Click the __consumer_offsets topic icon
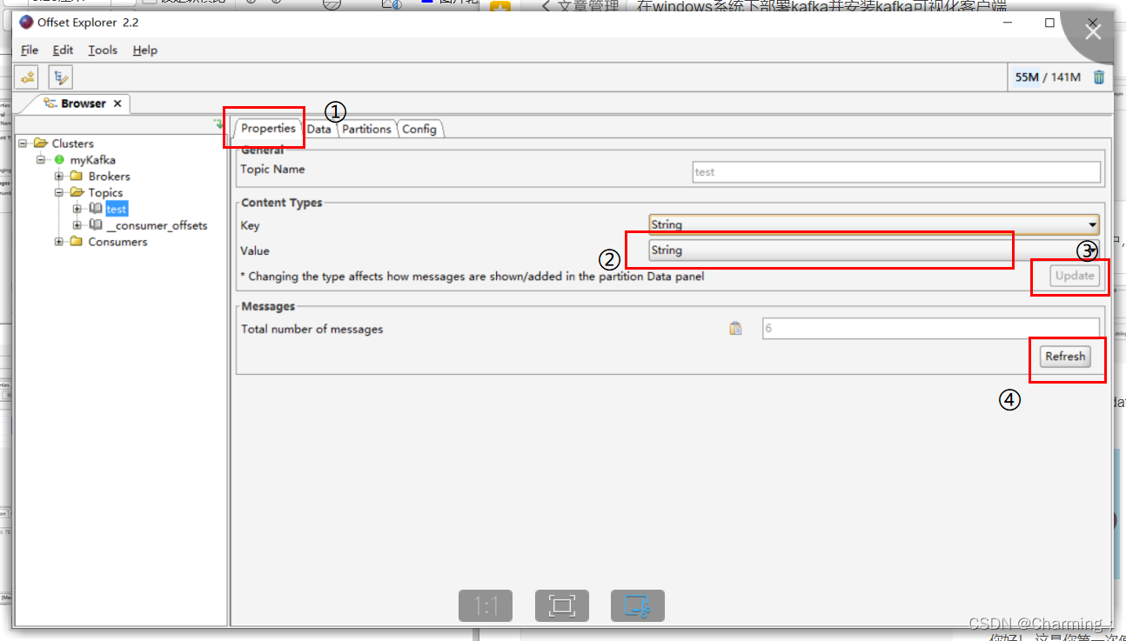The height and width of the screenshot is (641, 1126). [96, 225]
